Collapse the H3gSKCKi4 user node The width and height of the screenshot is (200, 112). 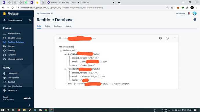pos(65,69)
